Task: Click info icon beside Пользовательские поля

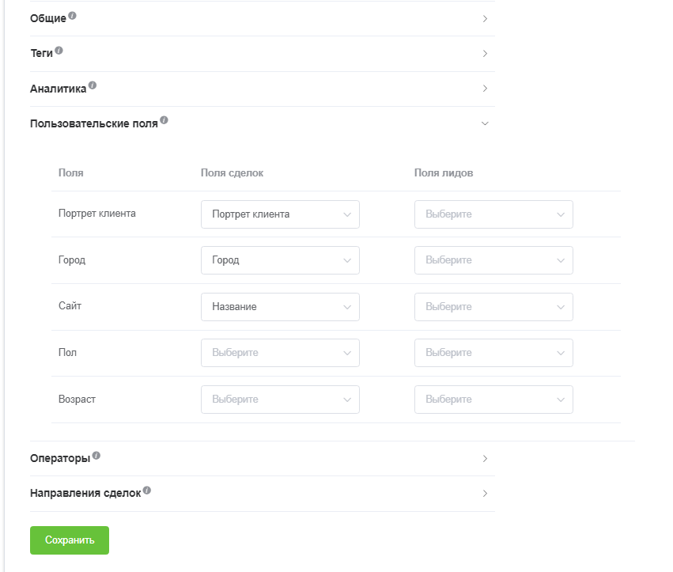Action: (164, 120)
